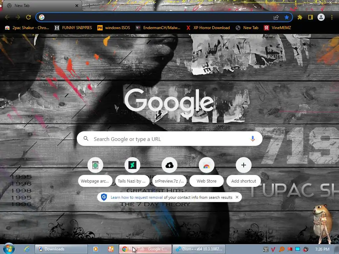Click the magnifier icon in search box
The width and height of the screenshot is (339, 254).
[86, 139]
